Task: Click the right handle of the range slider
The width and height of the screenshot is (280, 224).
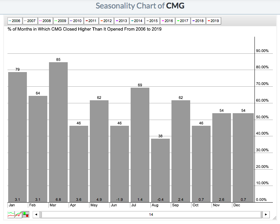Action: pos(262,214)
